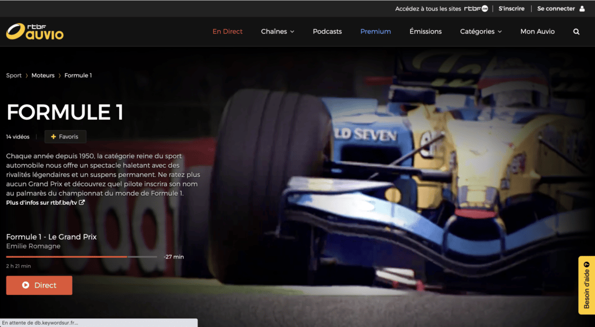Click the FORMULE 1 page heading
Image resolution: width=595 pixels, height=327 pixels.
(x=65, y=112)
